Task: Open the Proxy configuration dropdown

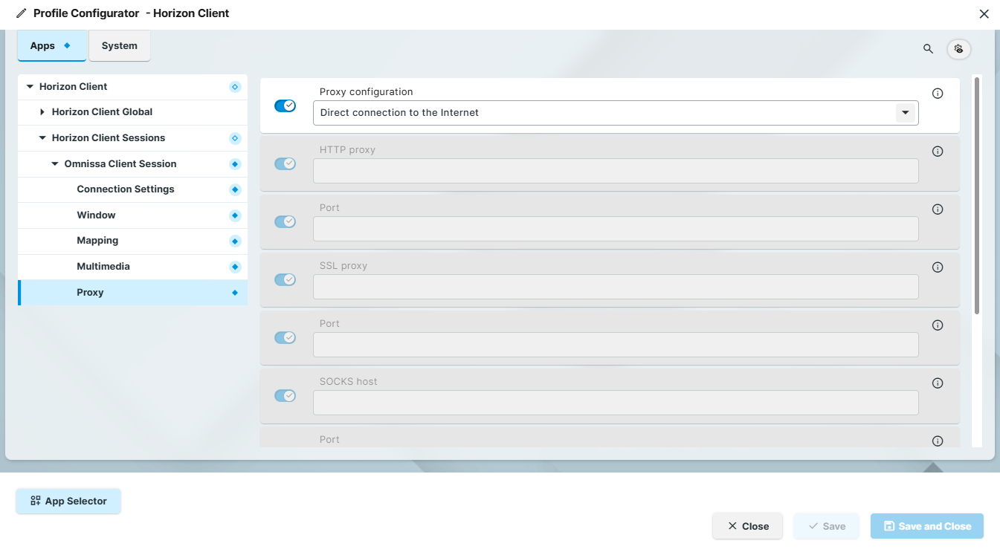Action: 906,112
